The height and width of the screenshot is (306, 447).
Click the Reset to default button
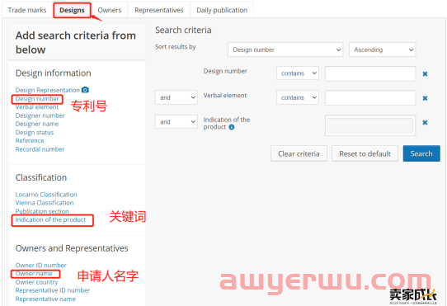[x=365, y=153]
